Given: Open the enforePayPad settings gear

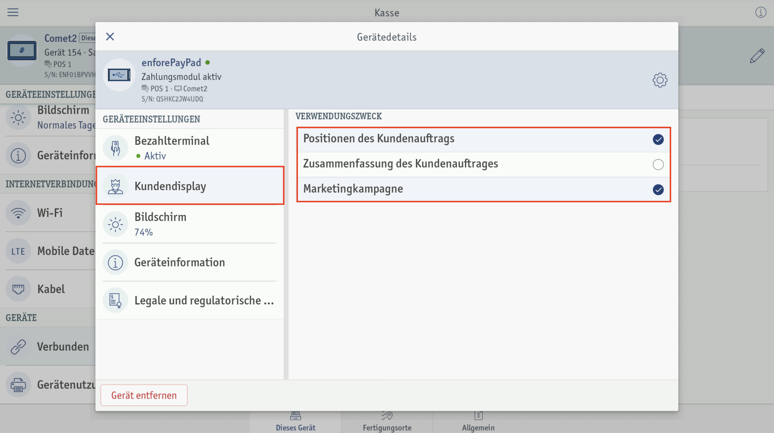Looking at the screenshot, I should click(x=660, y=80).
